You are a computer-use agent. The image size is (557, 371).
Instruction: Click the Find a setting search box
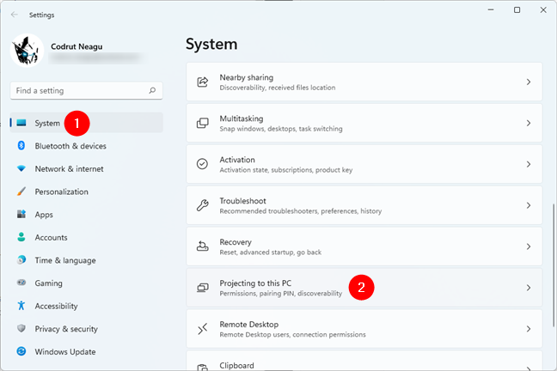[86, 90]
